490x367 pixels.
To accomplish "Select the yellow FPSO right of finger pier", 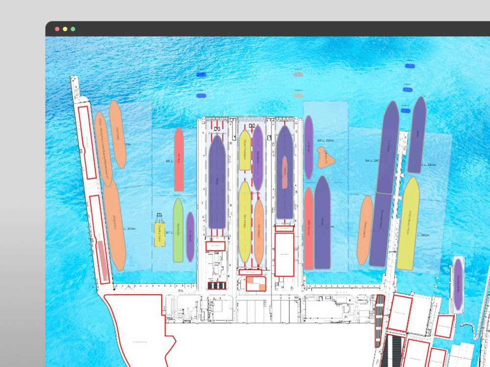I will [x=408, y=224].
